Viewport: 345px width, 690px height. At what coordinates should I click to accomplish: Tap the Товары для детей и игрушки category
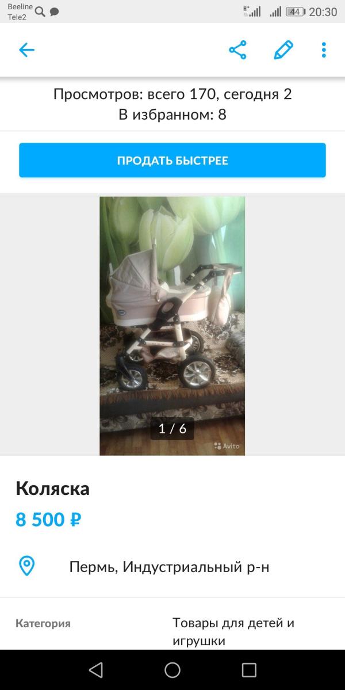tap(233, 632)
